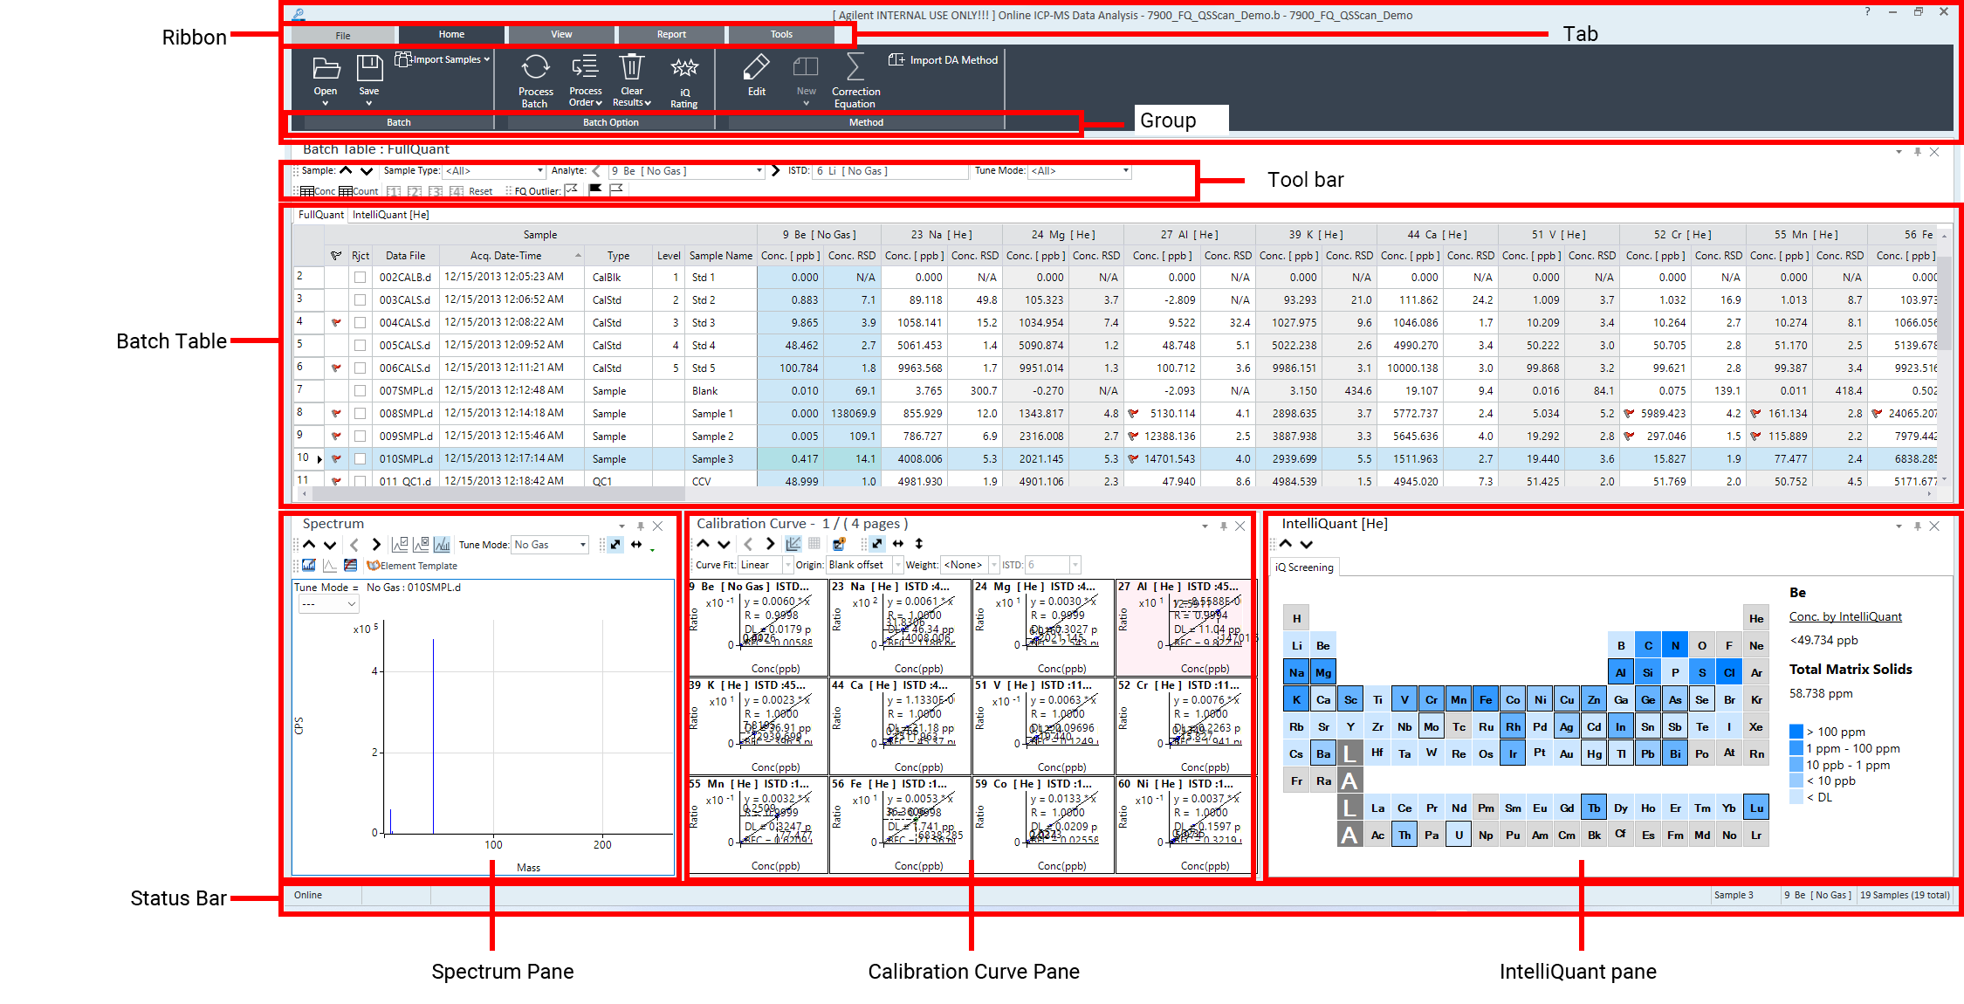1964x1004 pixels.
Task: Click the ISTD field showing 6 Li
Action: [889, 171]
